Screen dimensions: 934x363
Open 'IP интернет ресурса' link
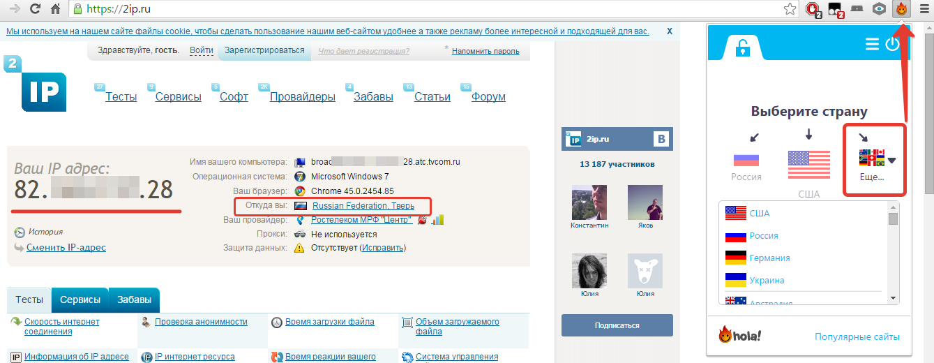(195, 357)
